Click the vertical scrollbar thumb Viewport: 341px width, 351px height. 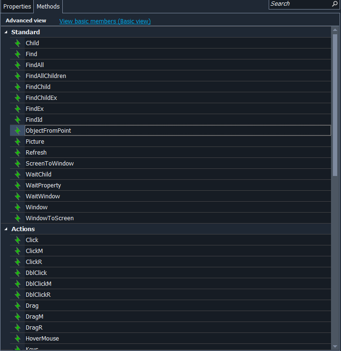pos(335,105)
